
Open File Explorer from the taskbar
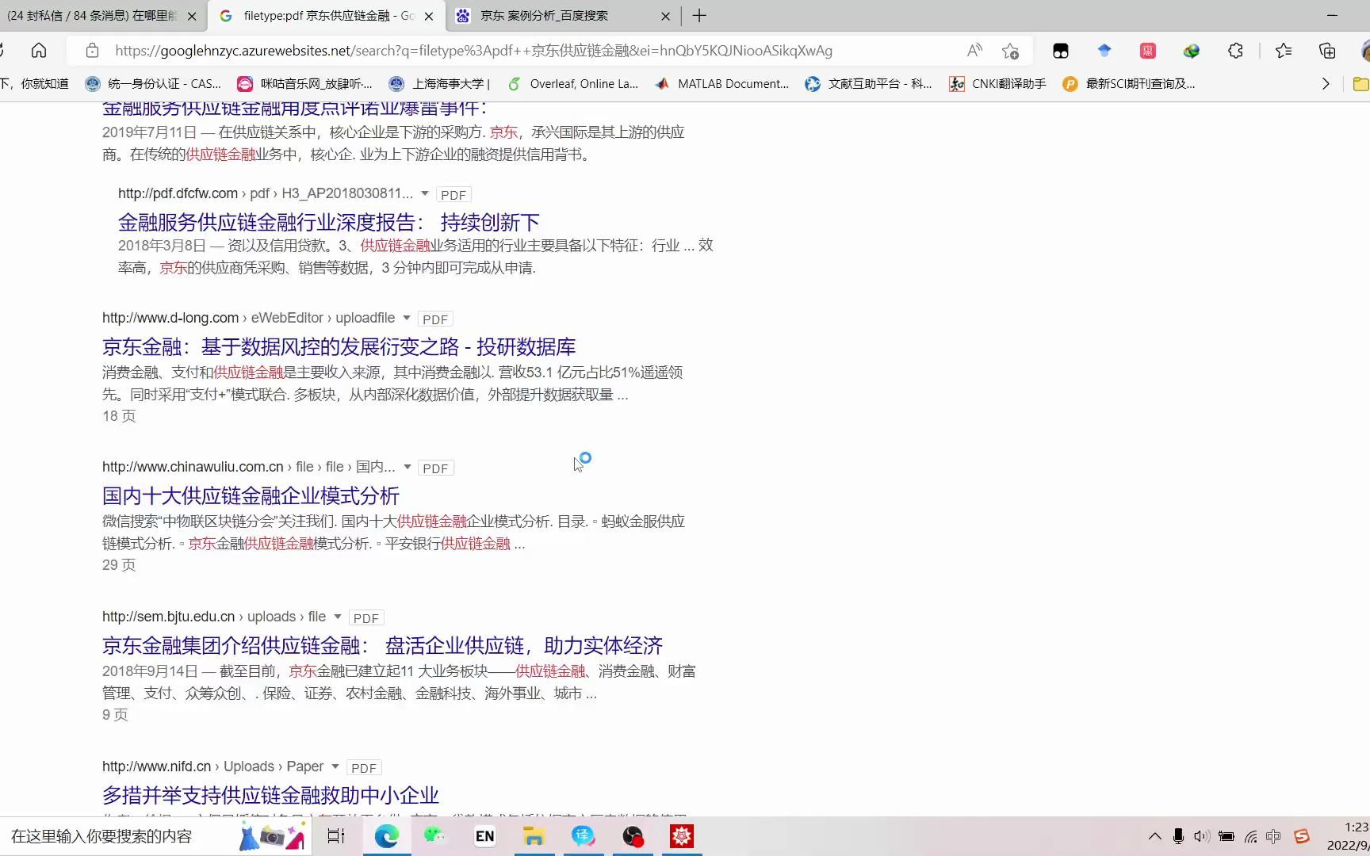534,836
